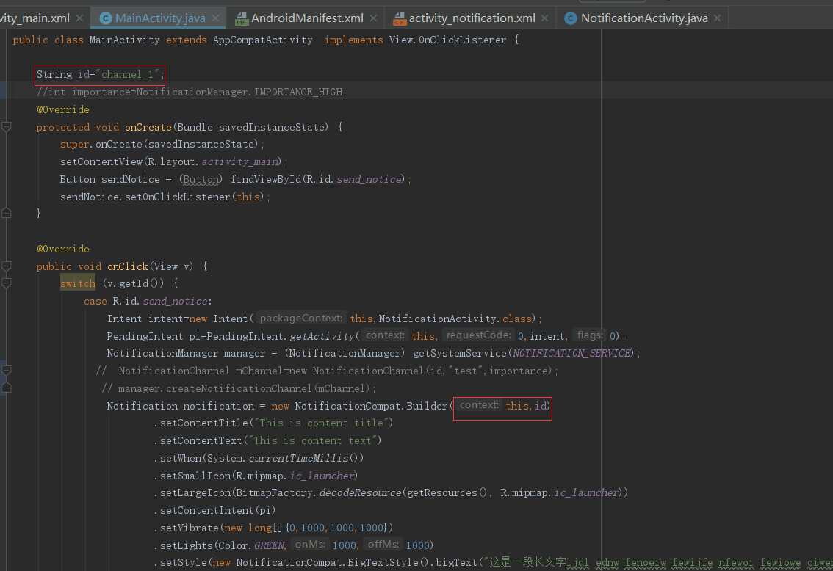Image resolution: width=833 pixels, height=571 pixels.
Task: Click the AppCompatActivity class name
Action: (x=262, y=40)
